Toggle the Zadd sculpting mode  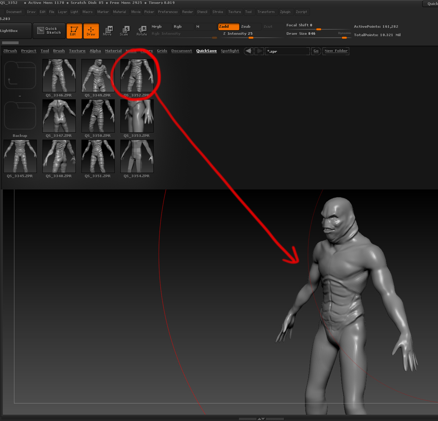(x=228, y=26)
